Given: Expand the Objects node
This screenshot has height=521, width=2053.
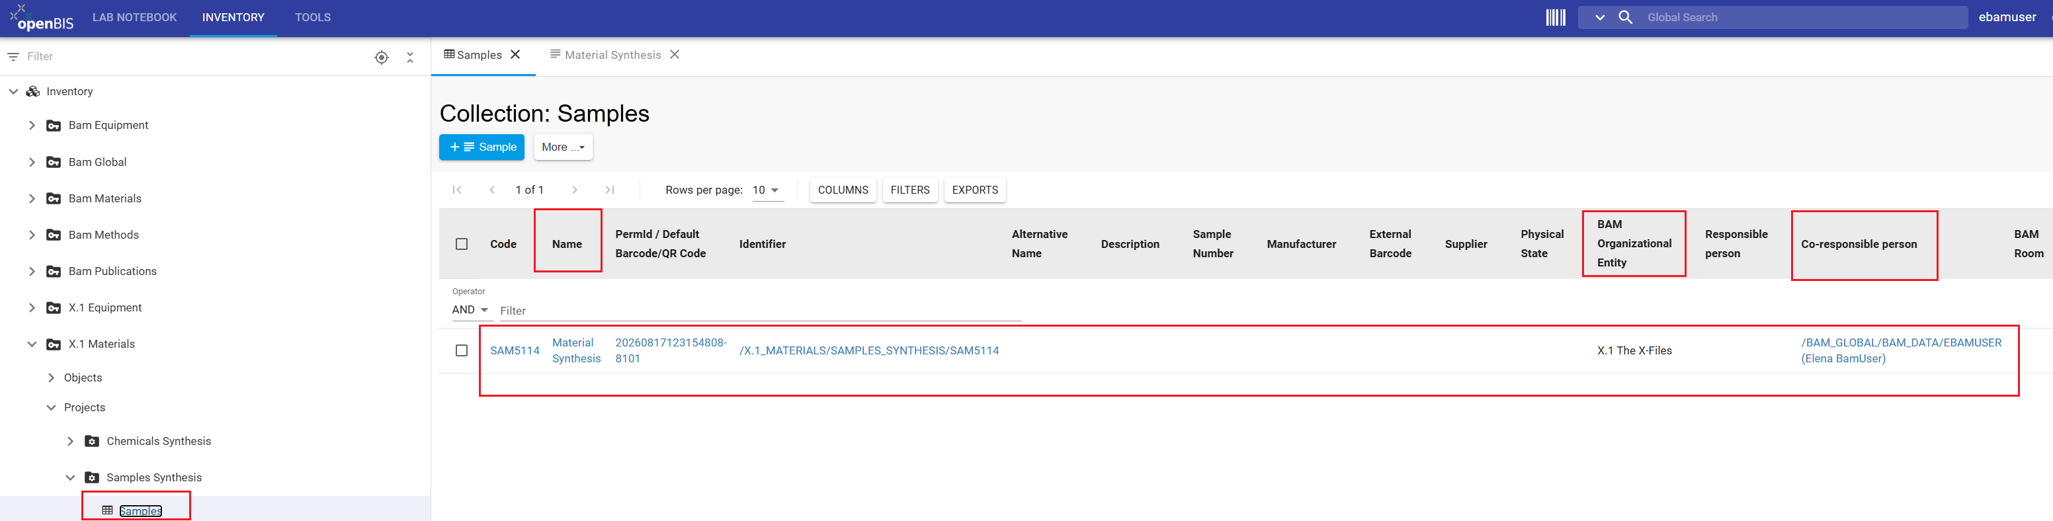Looking at the screenshot, I should [x=51, y=378].
